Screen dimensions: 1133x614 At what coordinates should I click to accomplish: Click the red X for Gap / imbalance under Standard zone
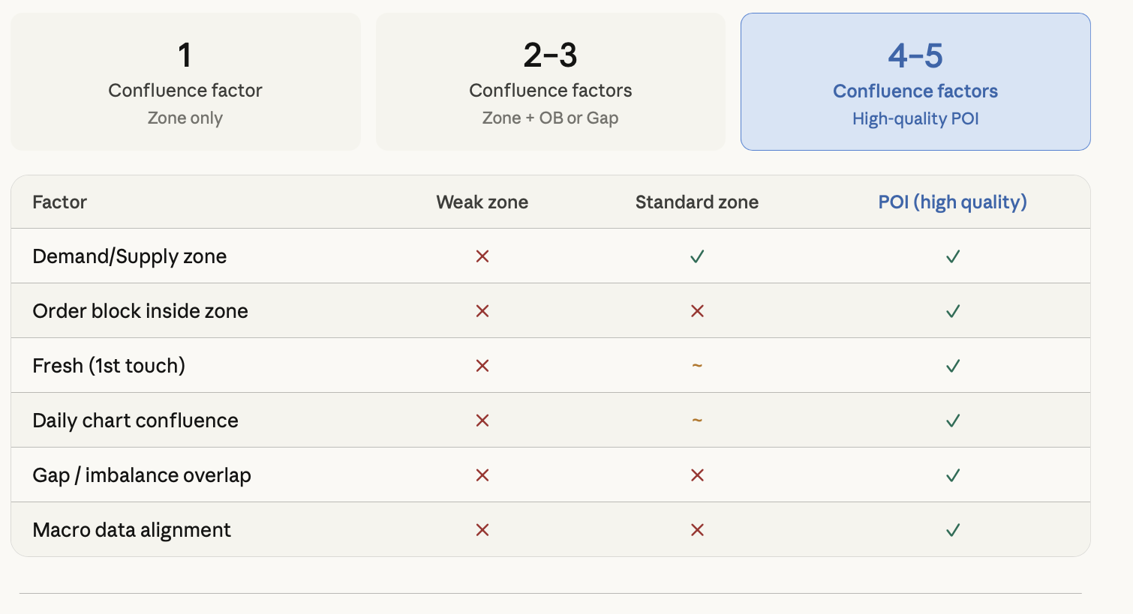coord(697,475)
